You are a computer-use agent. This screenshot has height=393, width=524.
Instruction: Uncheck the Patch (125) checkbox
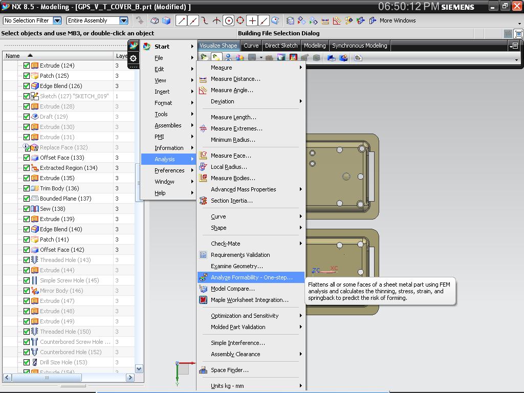(x=27, y=76)
